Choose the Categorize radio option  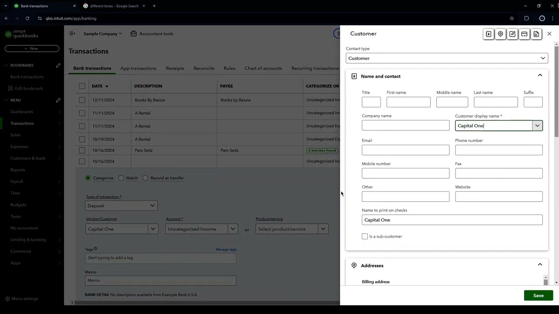88,178
